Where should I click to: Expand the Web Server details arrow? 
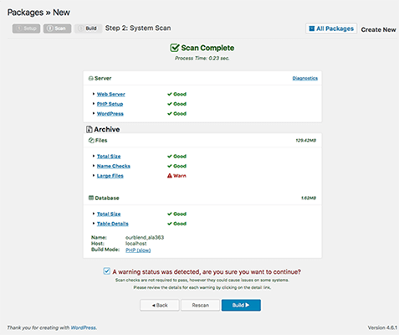point(94,94)
